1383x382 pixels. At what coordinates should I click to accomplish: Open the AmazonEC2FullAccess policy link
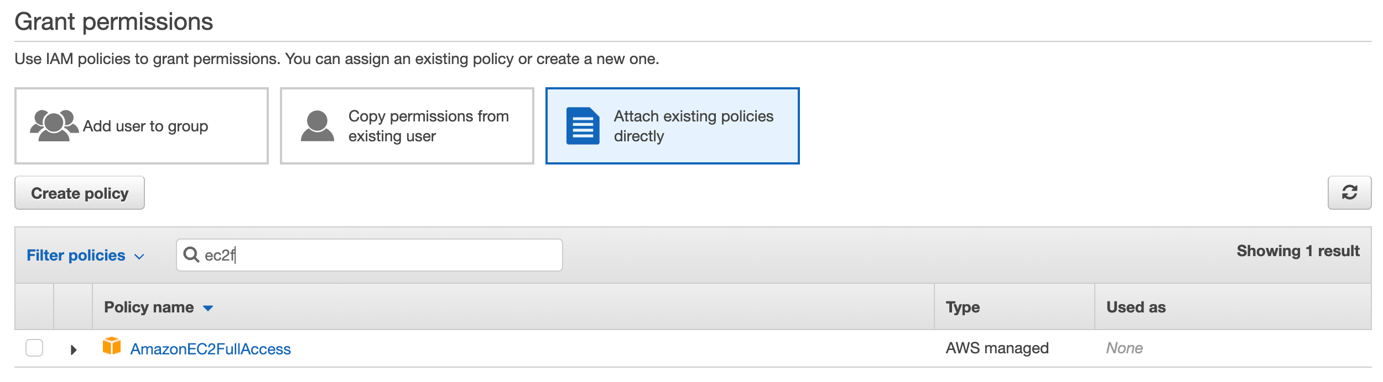click(210, 348)
